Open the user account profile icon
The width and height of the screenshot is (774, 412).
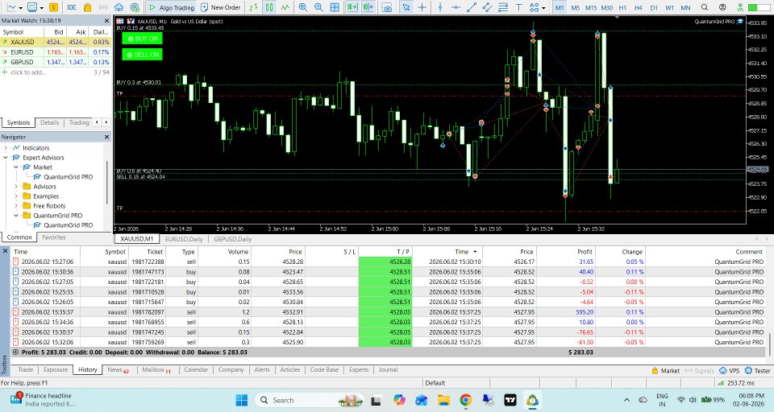[x=722, y=7]
